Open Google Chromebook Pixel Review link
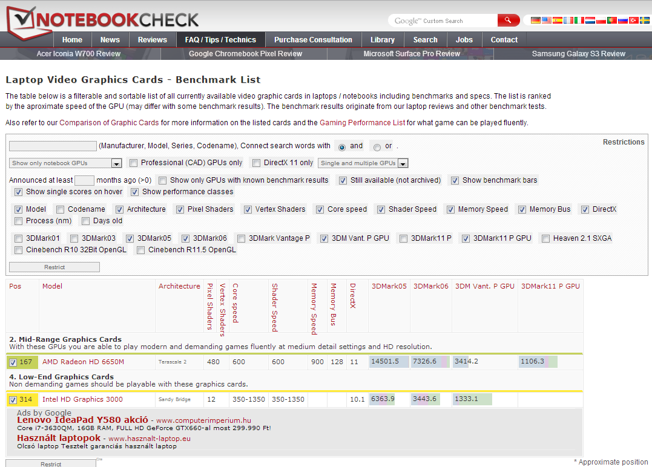The image size is (652, 467). click(x=245, y=54)
